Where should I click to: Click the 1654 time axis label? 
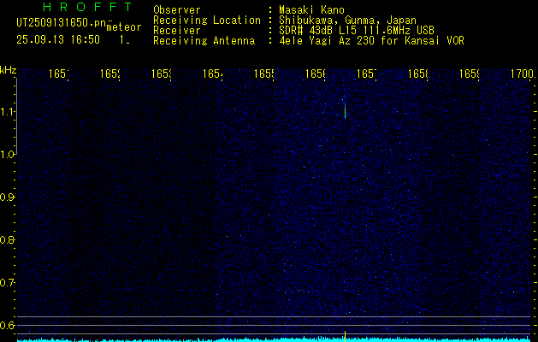click(213, 74)
